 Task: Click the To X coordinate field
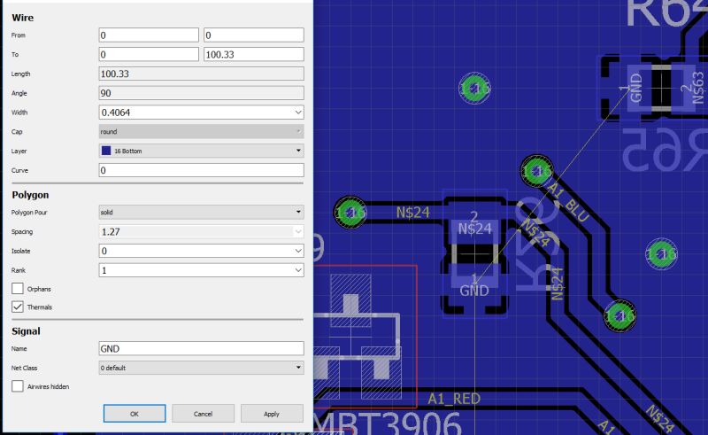(x=149, y=54)
